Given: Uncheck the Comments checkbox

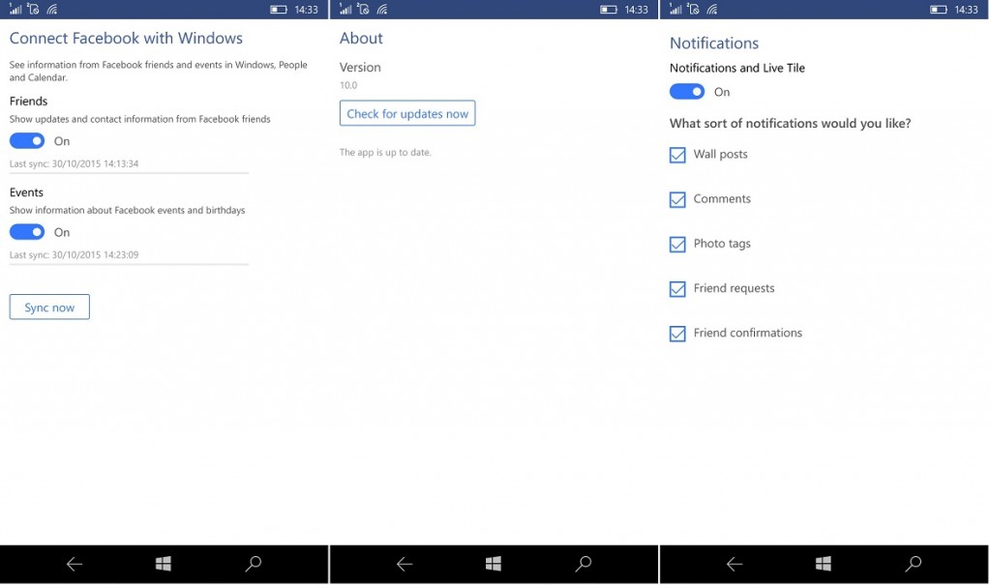Looking at the screenshot, I should pyautogui.click(x=677, y=199).
